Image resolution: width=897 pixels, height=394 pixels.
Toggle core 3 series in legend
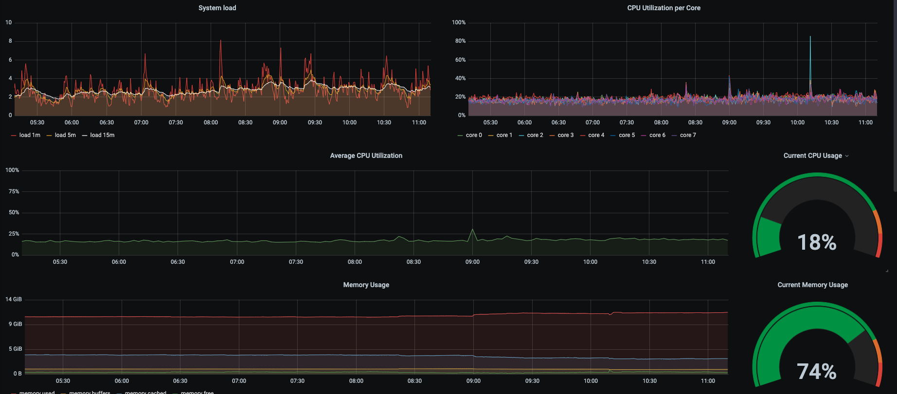pos(566,135)
